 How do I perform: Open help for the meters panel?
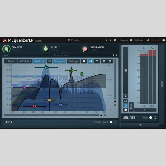point(126,110)
